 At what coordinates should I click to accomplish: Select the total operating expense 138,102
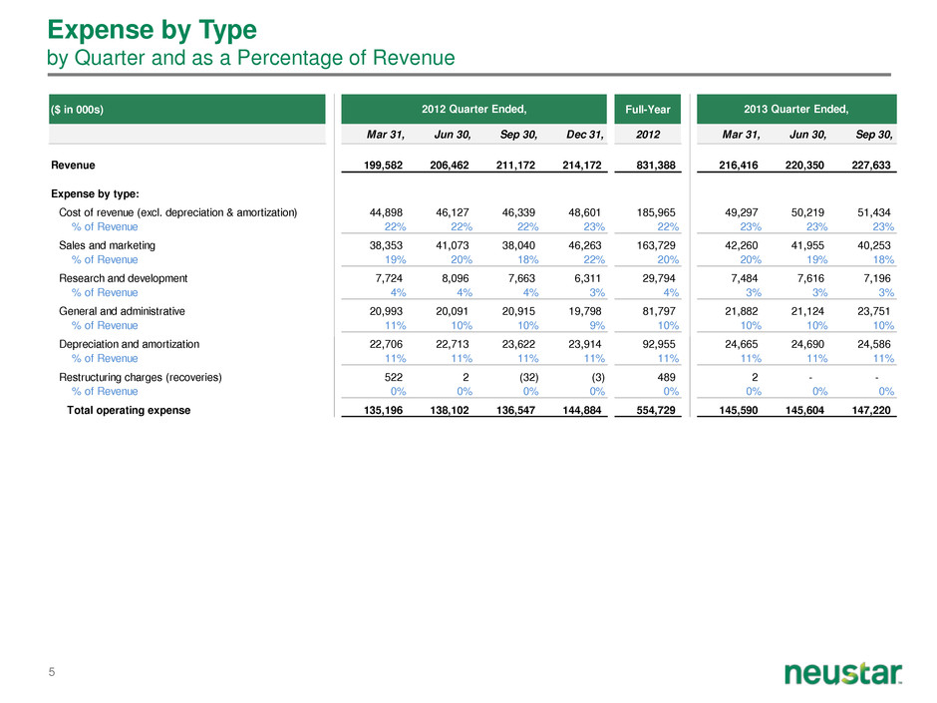click(x=450, y=410)
